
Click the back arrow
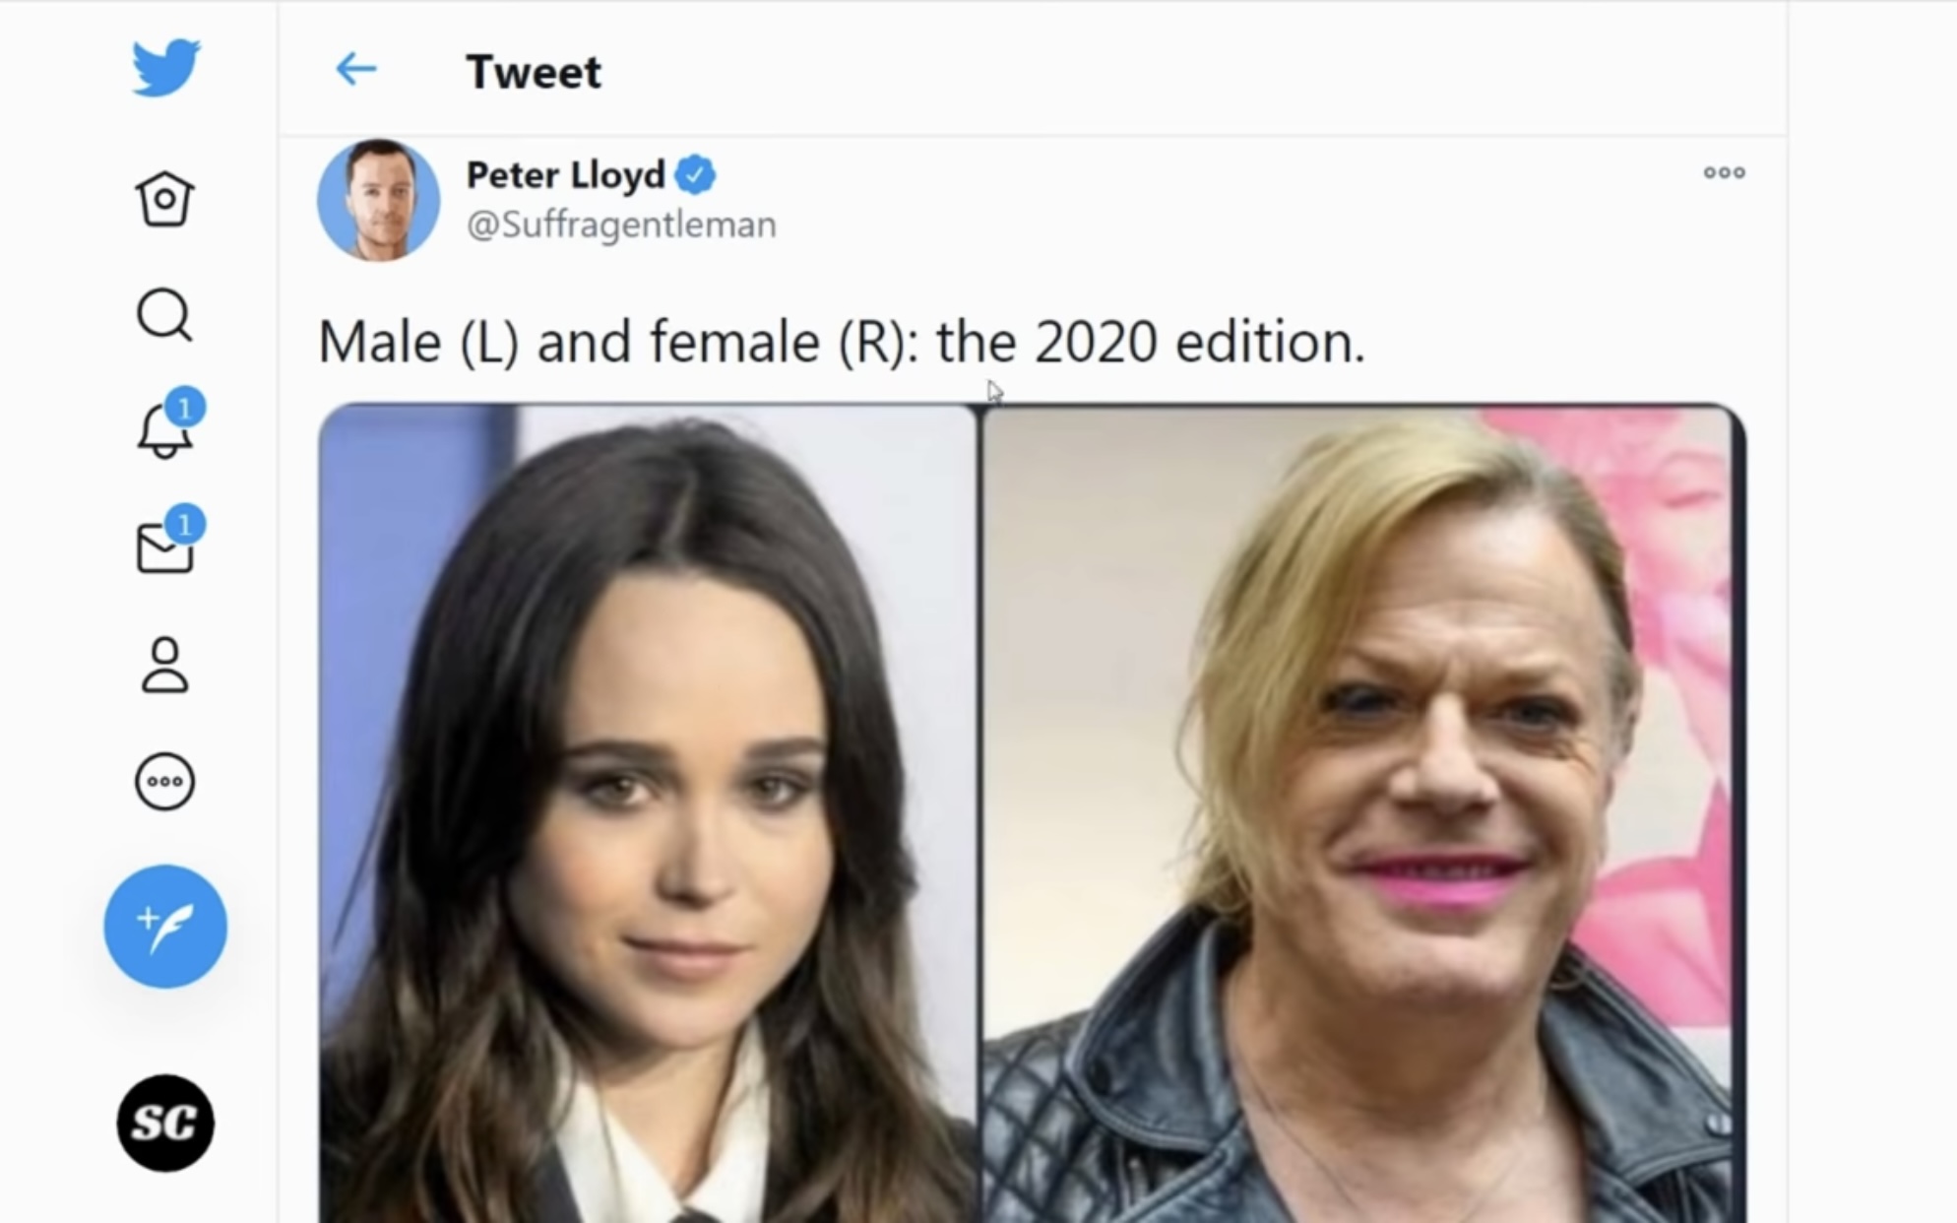click(x=355, y=69)
